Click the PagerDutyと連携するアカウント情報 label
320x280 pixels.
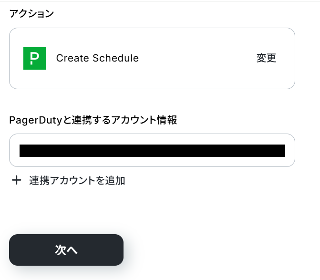pyautogui.click(x=93, y=120)
